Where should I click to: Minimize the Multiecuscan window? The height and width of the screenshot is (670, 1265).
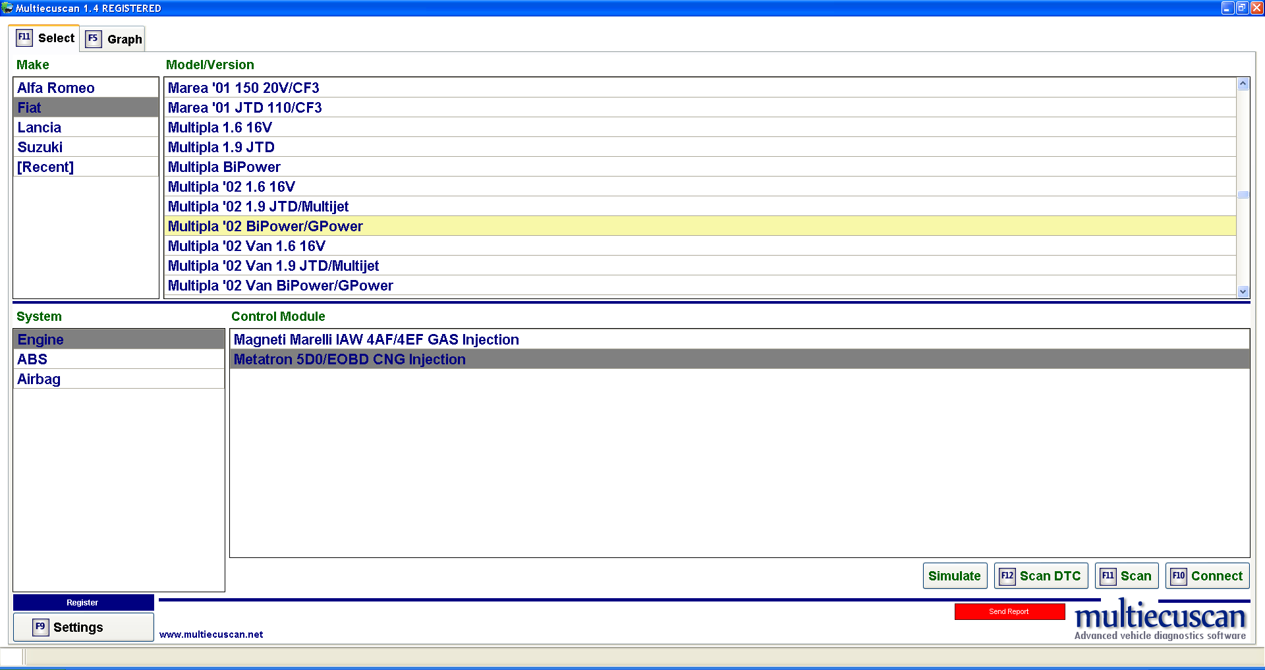tap(1227, 8)
